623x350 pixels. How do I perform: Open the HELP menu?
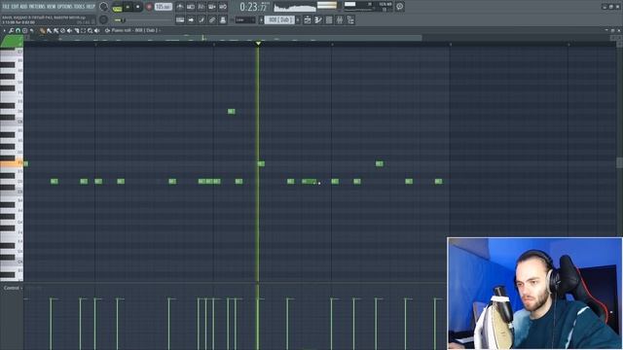coord(91,7)
